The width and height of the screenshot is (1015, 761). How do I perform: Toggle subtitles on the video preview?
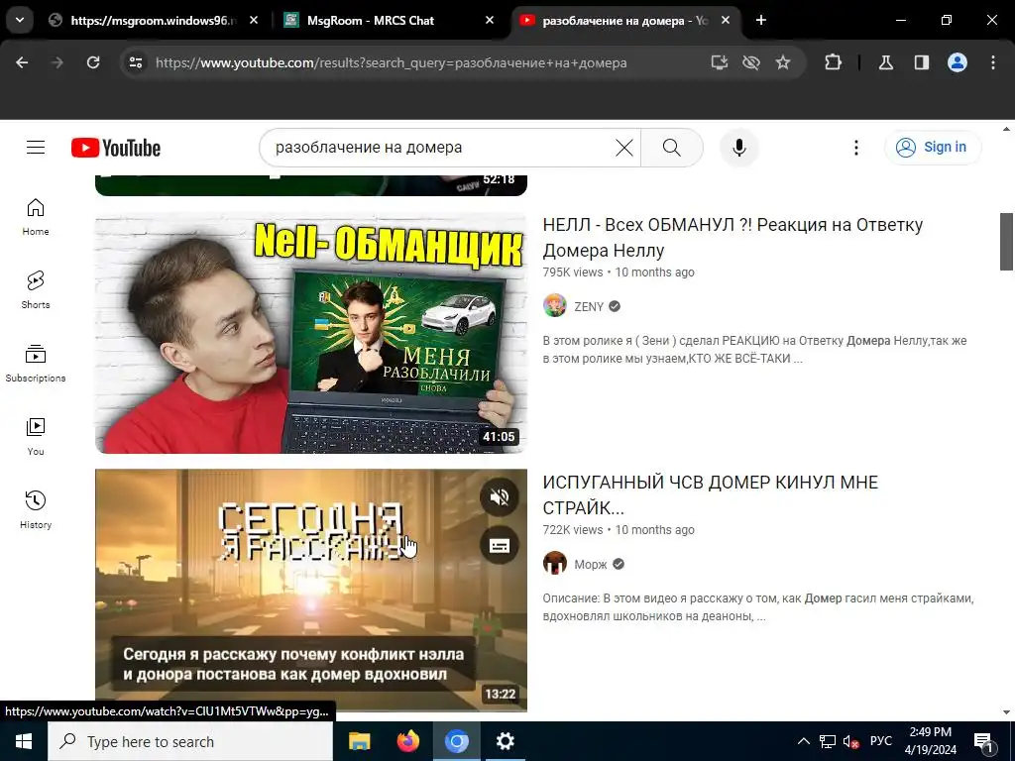500,546
